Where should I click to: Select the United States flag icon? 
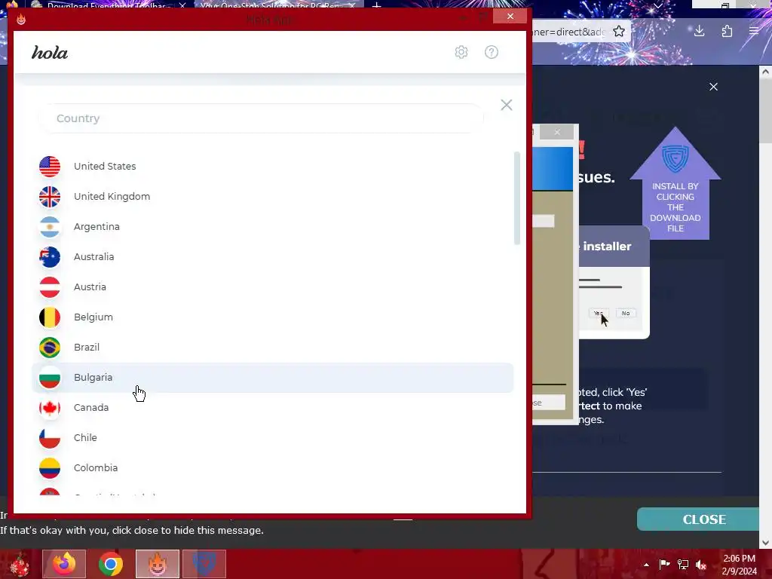(50, 167)
